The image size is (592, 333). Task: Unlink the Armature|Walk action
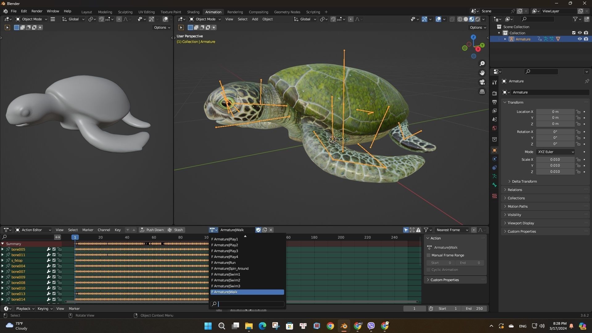coord(271,230)
